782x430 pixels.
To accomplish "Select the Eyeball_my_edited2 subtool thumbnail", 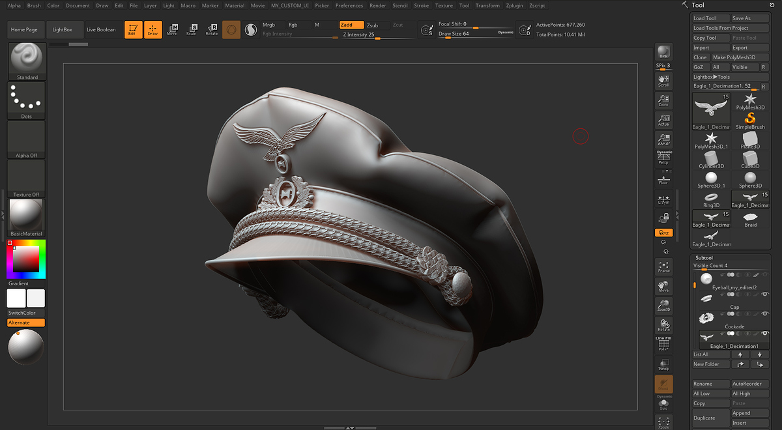I will click(707, 278).
